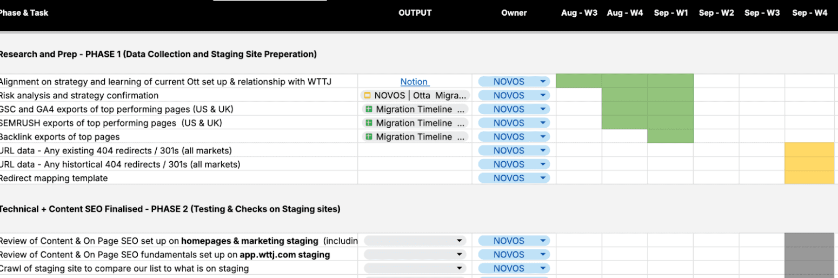Select the gray Sep - W4 cell in the app.wttj.com staging row

coord(809,255)
